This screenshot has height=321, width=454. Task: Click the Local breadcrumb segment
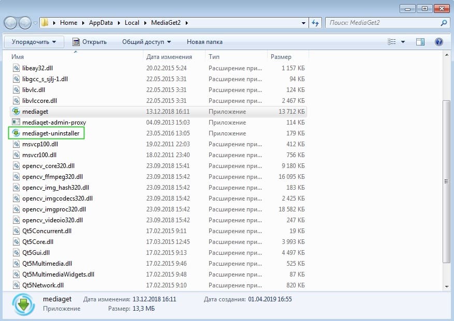tap(132, 23)
